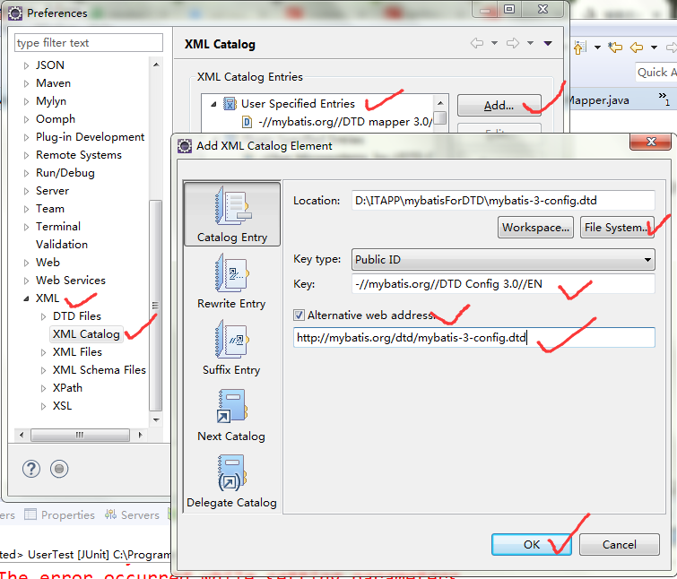Click the Eclipse toolbar up-arrow annotation icon

coord(580,47)
